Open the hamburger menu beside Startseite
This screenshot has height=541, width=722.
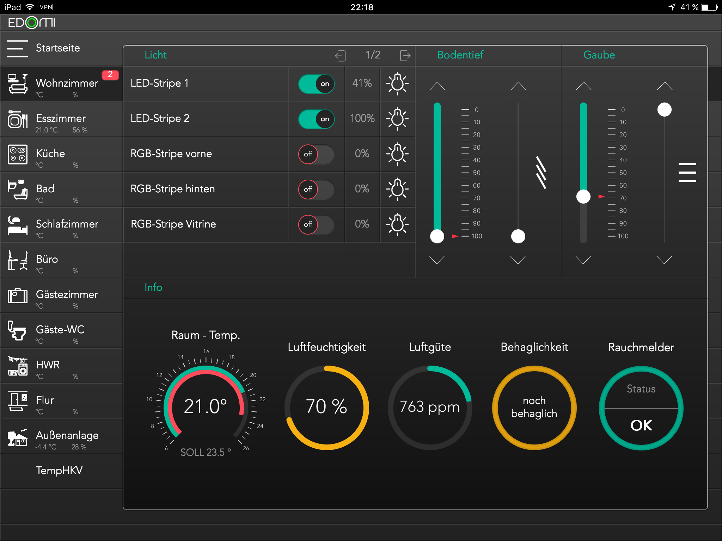pyautogui.click(x=18, y=49)
